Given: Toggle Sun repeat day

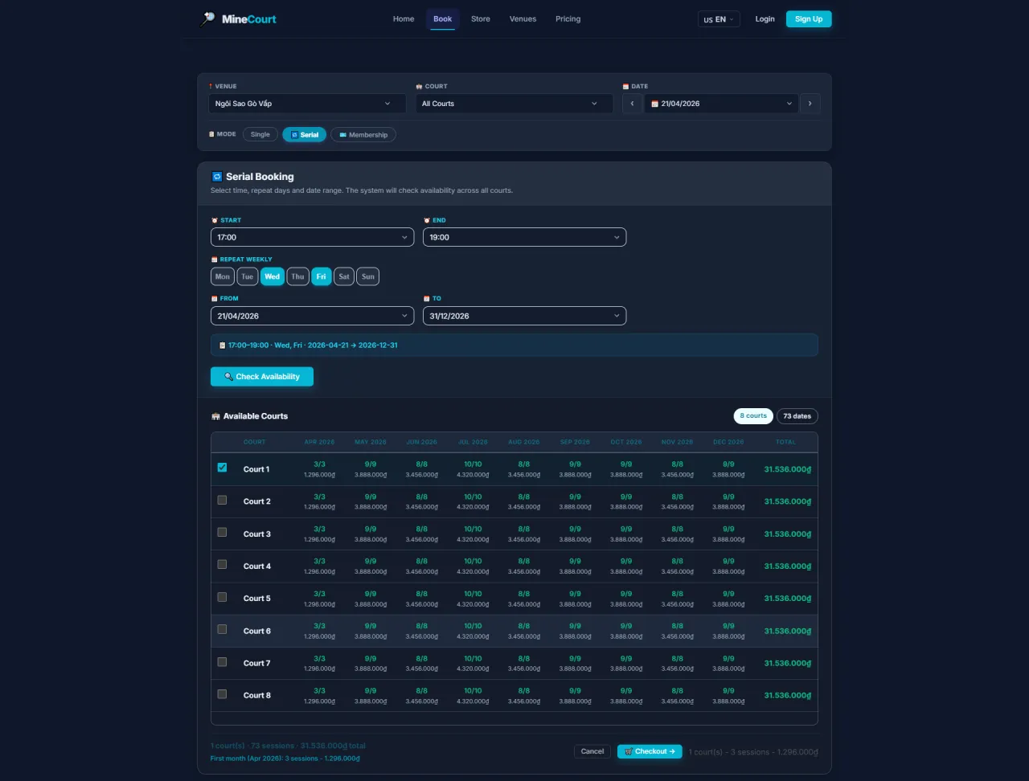Looking at the screenshot, I should point(367,276).
